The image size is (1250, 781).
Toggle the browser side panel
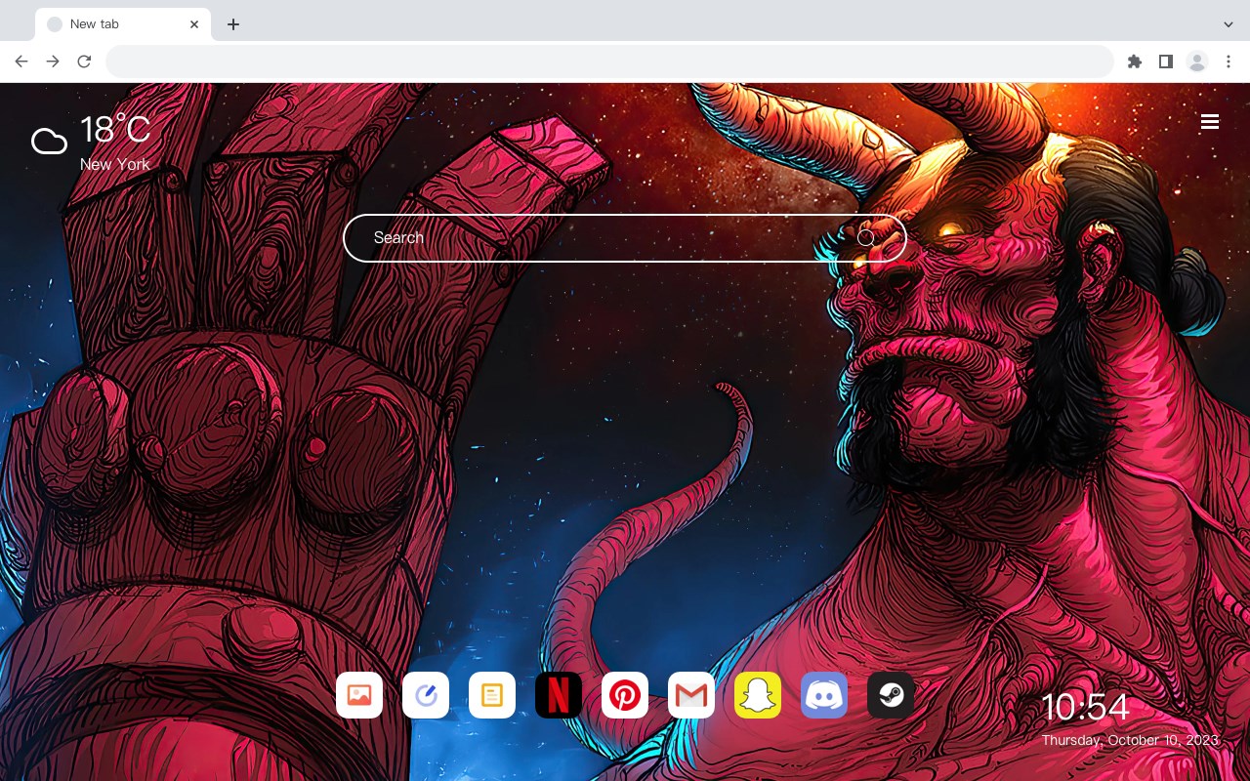pos(1165,62)
